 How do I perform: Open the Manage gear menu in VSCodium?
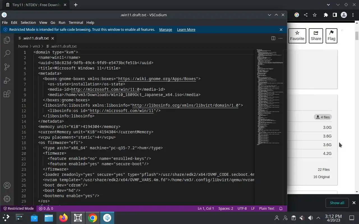click(x=7, y=199)
